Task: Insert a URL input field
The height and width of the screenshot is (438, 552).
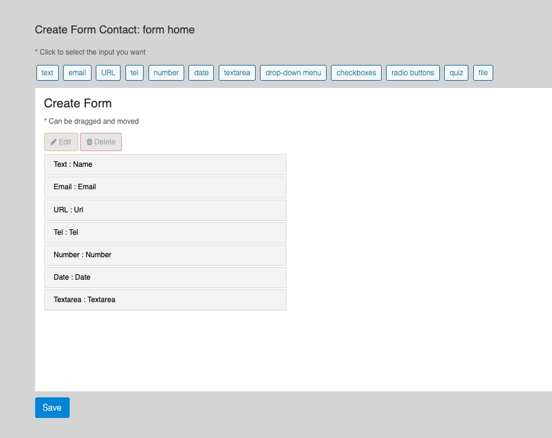Action: click(108, 73)
